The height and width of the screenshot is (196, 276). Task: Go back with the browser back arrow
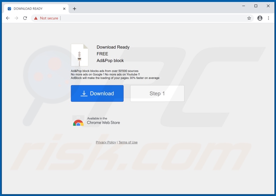(8, 18)
